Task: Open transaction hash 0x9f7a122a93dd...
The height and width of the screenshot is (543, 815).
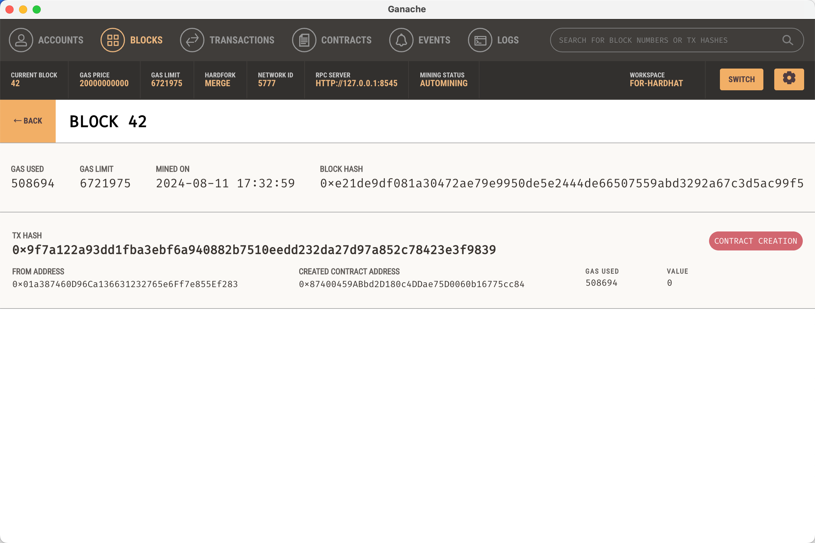Action: pos(254,250)
